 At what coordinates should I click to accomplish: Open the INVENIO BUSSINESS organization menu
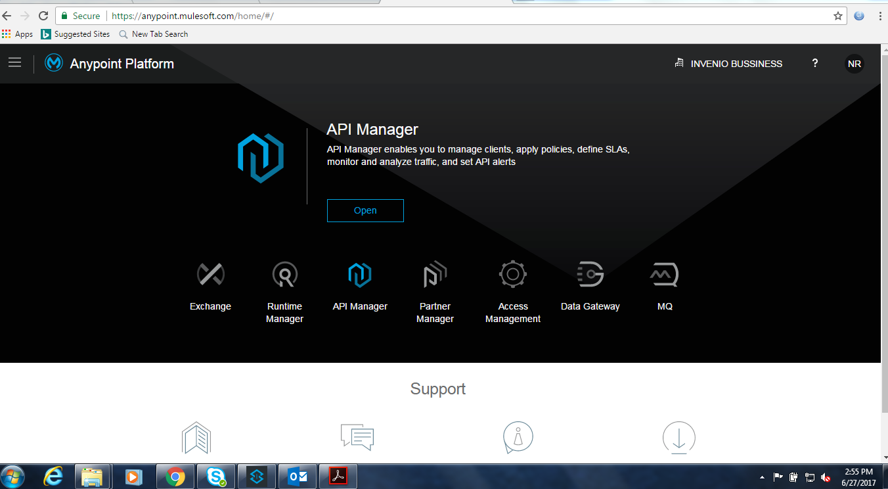[728, 64]
